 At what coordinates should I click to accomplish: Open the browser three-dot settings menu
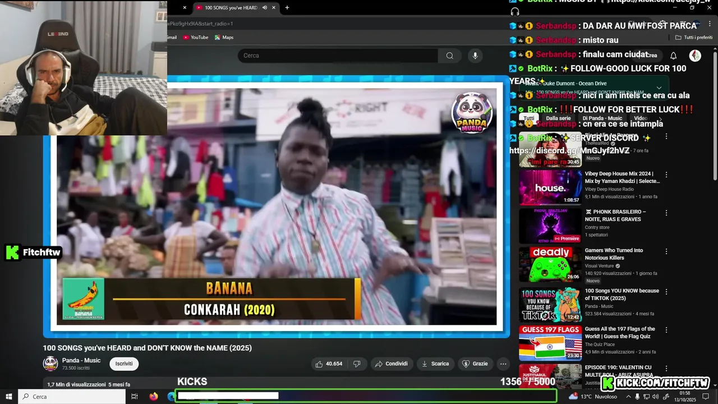pos(711,24)
